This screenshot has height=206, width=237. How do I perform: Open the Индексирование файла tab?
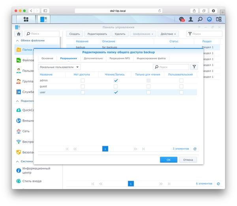click(151, 58)
